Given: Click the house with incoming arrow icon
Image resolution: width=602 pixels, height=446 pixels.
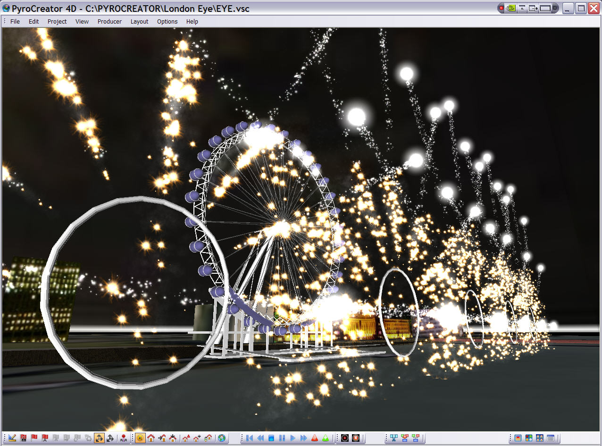Looking at the screenshot, I should tap(162, 438).
